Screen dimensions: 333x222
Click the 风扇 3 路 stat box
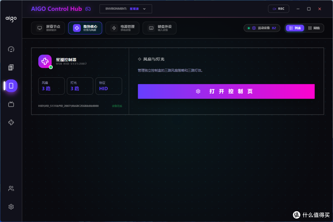coord(51,86)
